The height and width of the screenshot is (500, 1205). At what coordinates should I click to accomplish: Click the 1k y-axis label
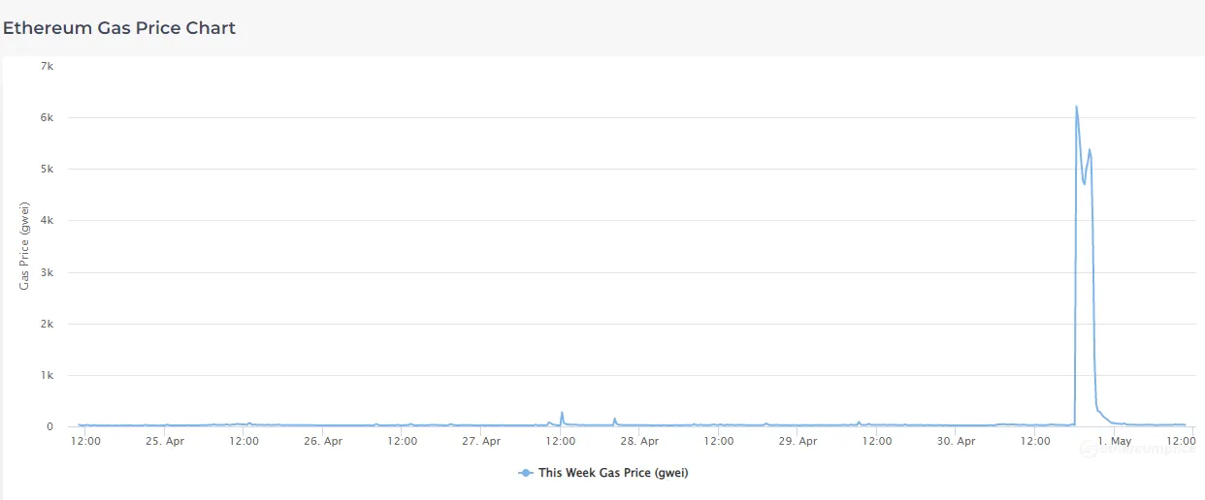[x=47, y=375]
